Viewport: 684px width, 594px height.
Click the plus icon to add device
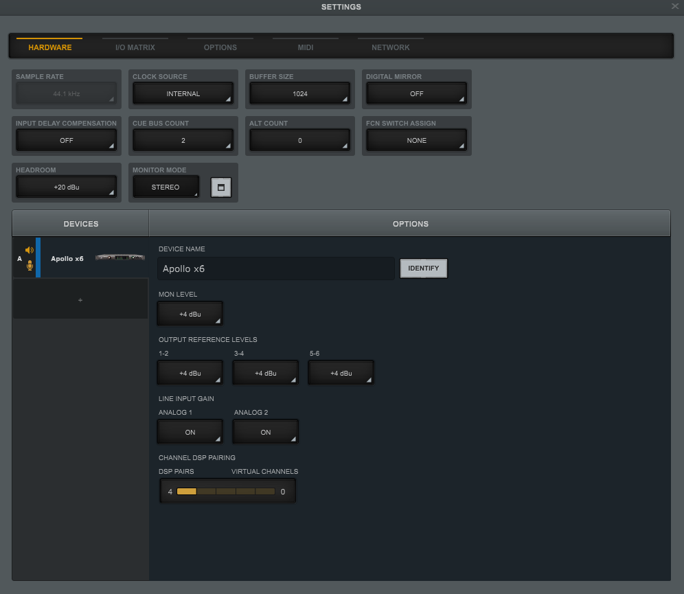click(80, 300)
